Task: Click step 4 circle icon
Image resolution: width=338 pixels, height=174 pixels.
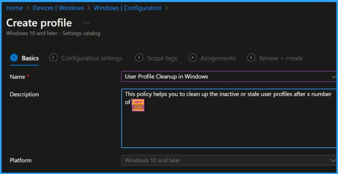Action: pyautogui.click(x=192, y=58)
